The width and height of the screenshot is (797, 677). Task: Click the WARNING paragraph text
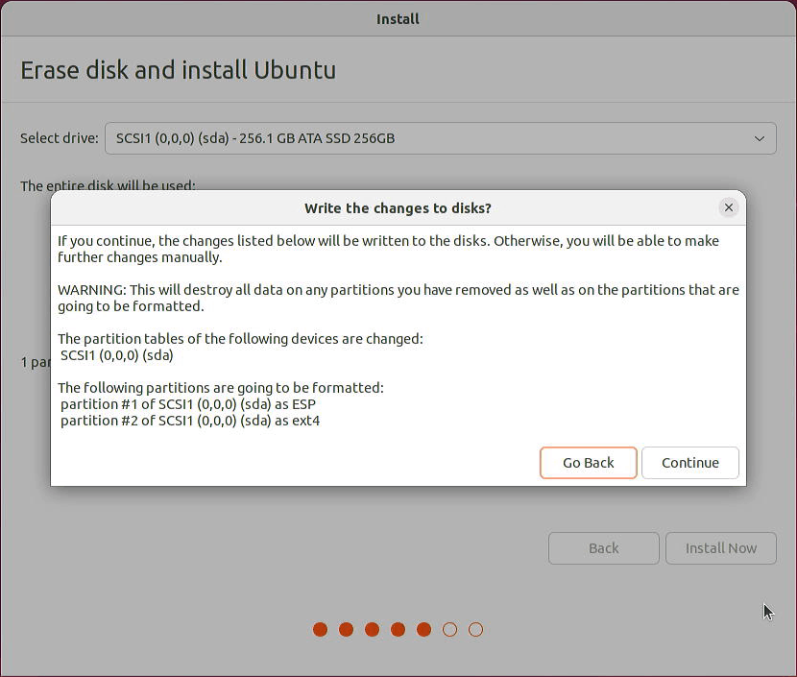(x=398, y=298)
